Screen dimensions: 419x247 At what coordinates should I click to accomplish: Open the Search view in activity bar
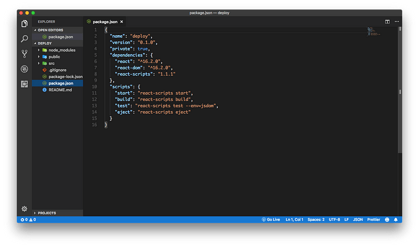click(x=24, y=39)
